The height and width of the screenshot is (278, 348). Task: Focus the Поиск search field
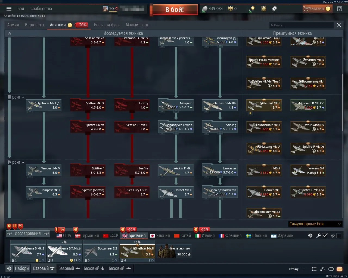coord(301,25)
